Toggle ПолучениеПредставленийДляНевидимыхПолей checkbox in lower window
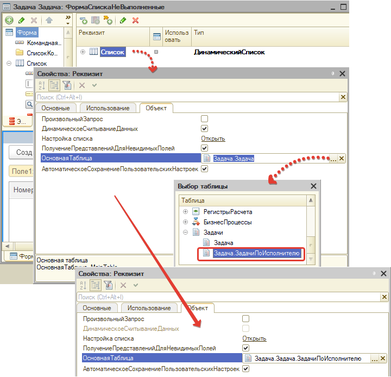391x377 pixels. pyautogui.click(x=245, y=348)
